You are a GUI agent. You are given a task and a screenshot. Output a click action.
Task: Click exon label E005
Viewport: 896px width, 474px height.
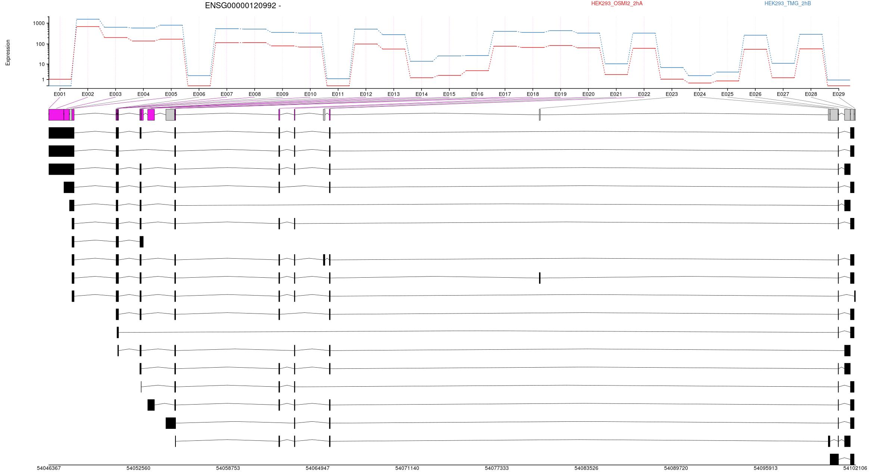click(x=171, y=94)
